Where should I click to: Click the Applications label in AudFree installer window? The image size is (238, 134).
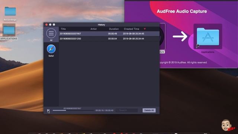click(208, 52)
